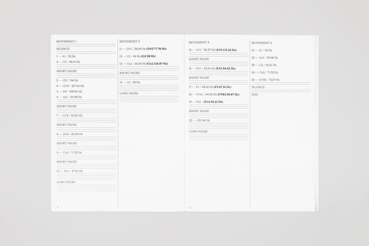Click the MOVEMENT 1 heading
Image resolution: width=369 pixels, height=246 pixels.
[x=66, y=42]
